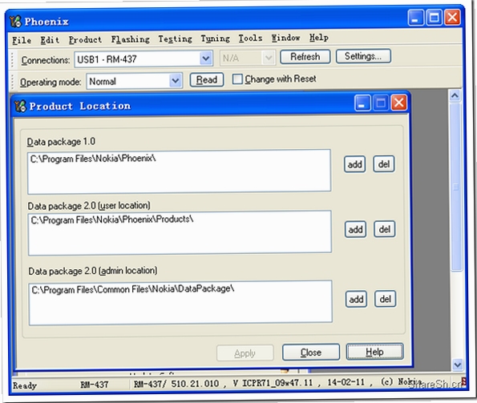This screenshot has width=477, height=403.
Task: Select path C:\Program Files\Nokia\Phoenix\Products\ entry
Action: coord(112,220)
